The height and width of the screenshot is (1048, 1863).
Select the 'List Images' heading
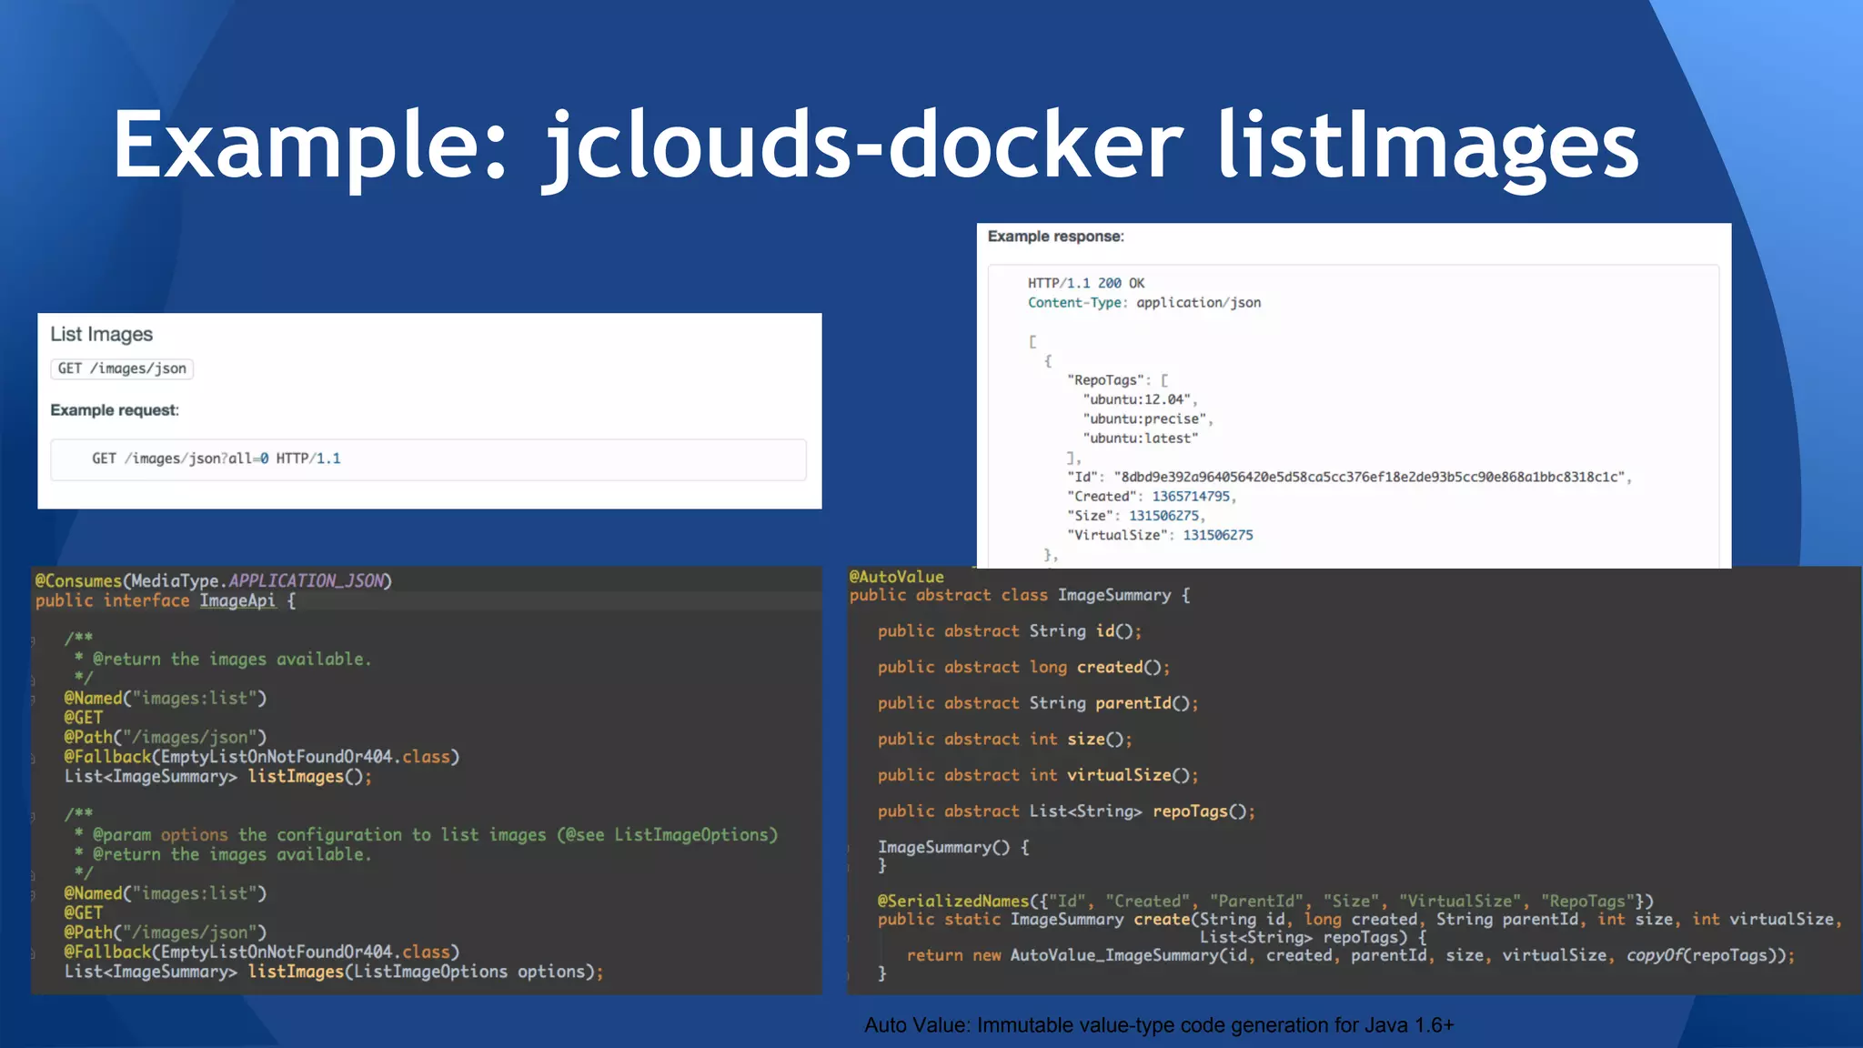102,335
